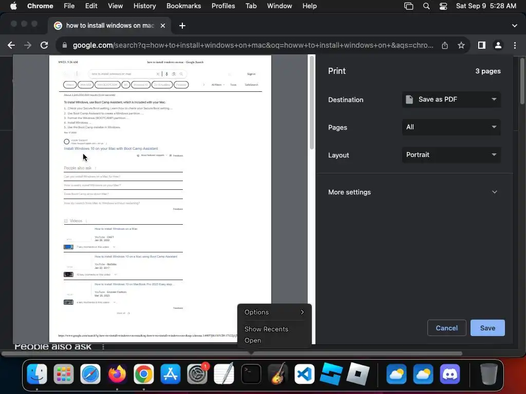The height and width of the screenshot is (394, 526).
Task: Open Control Center in menu bar
Action: (x=443, y=6)
